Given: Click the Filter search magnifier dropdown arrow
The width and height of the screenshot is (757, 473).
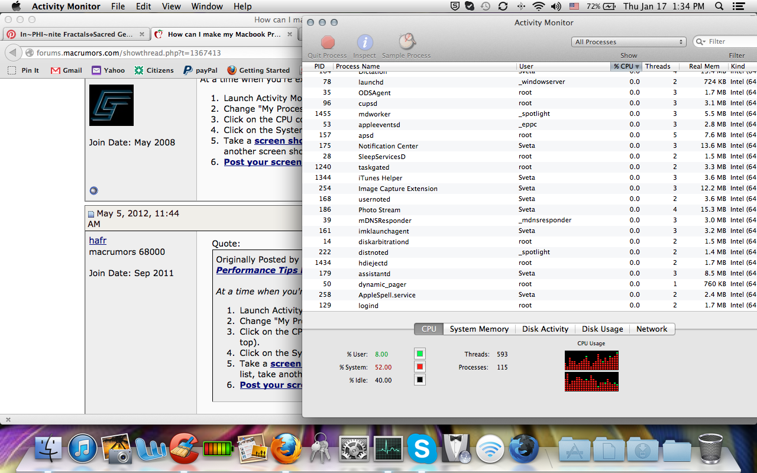Looking at the screenshot, I should pyautogui.click(x=701, y=41).
